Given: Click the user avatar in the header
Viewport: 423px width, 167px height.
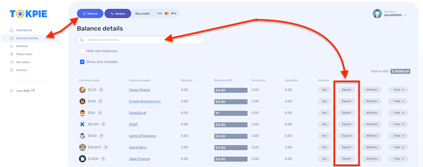Looking at the screenshot, I should pyautogui.click(x=377, y=14).
